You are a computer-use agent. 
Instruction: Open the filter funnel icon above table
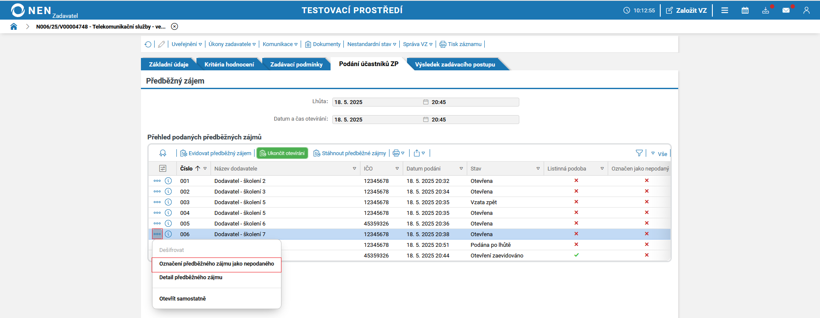point(639,153)
